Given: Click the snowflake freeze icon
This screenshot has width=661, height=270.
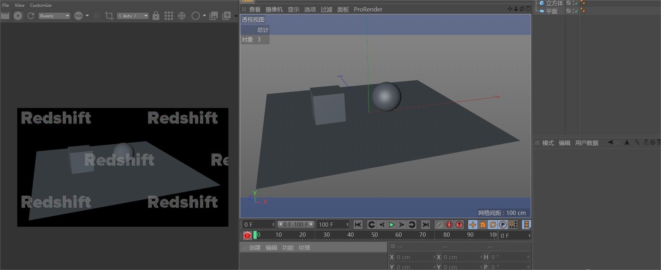Looking at the screenshot, I should click(x=182, y=16).
